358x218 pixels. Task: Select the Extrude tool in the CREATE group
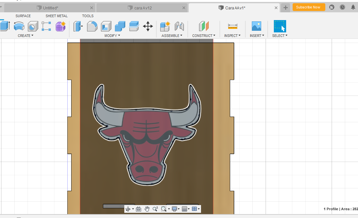(5, 26)
